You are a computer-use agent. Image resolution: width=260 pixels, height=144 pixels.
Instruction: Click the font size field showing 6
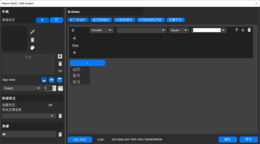[x=48, y=88]
